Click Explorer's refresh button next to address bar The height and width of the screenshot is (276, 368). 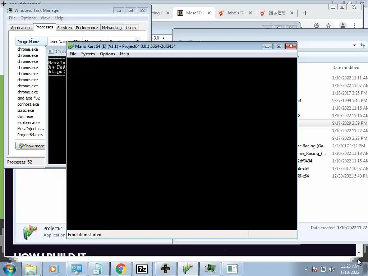[x=363, y=45]
